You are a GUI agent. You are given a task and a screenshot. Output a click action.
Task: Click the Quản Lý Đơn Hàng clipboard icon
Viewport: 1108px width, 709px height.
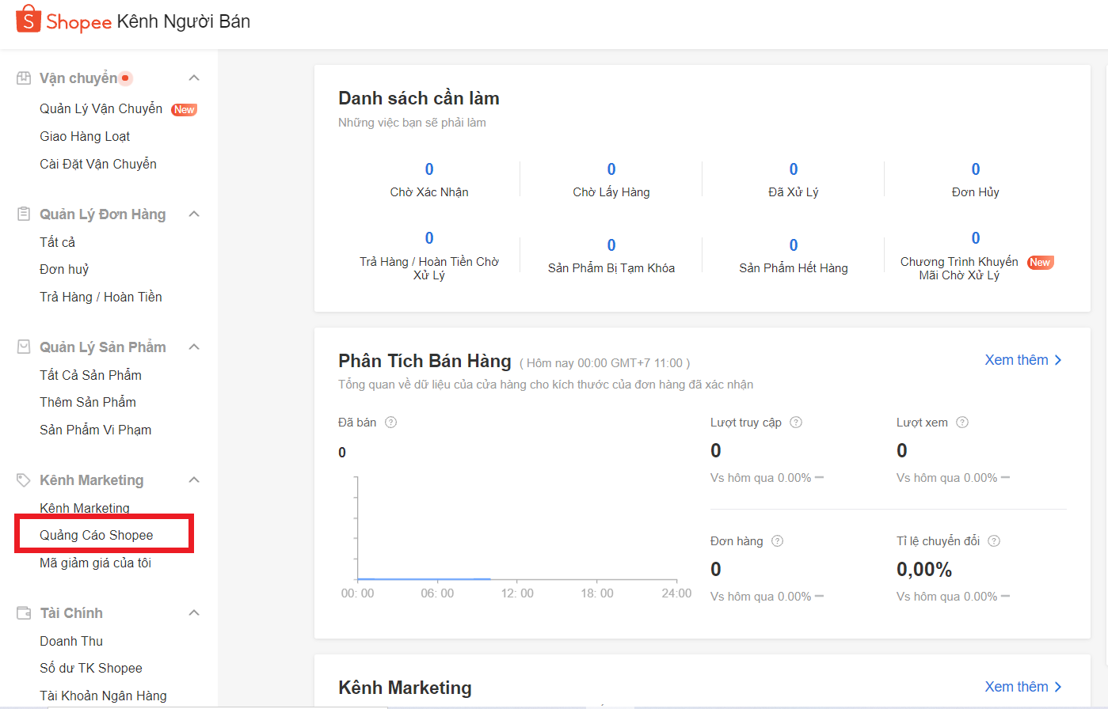point(24,214)
